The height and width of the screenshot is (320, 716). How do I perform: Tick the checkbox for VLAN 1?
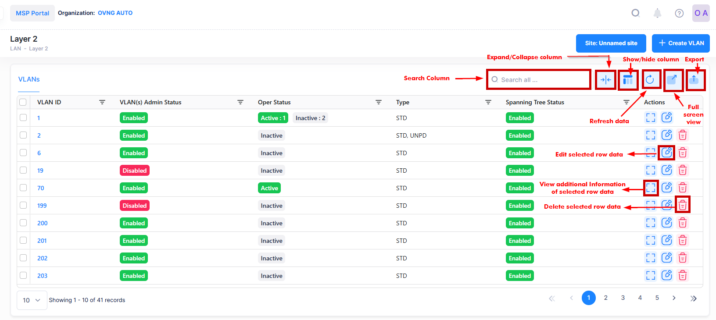coord(23,117)
